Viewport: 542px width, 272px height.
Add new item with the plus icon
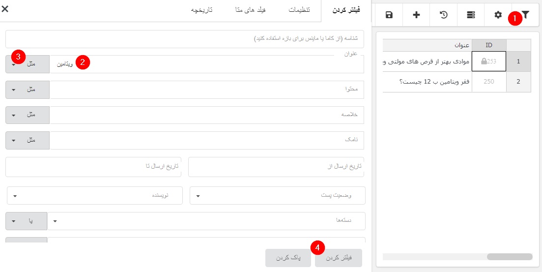click(x=416, y=15)
